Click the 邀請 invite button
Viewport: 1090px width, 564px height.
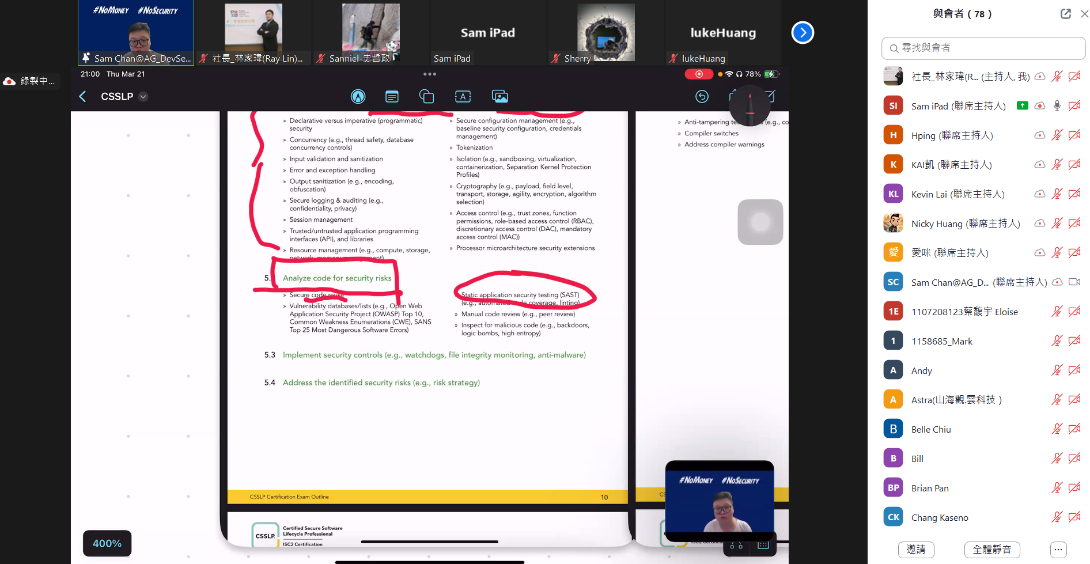(915, 550)
